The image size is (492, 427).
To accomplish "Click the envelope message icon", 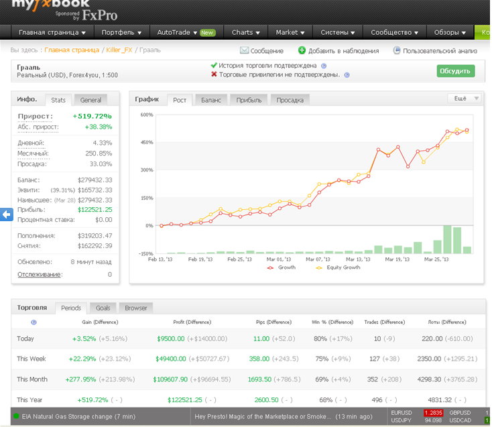I will point(244,50).
